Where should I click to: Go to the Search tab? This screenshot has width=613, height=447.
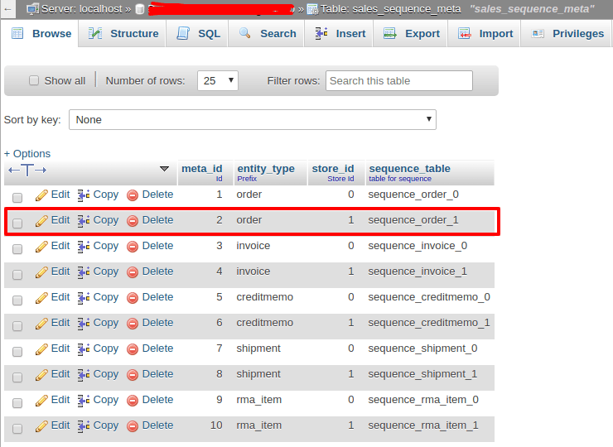[x=266, y=34]
